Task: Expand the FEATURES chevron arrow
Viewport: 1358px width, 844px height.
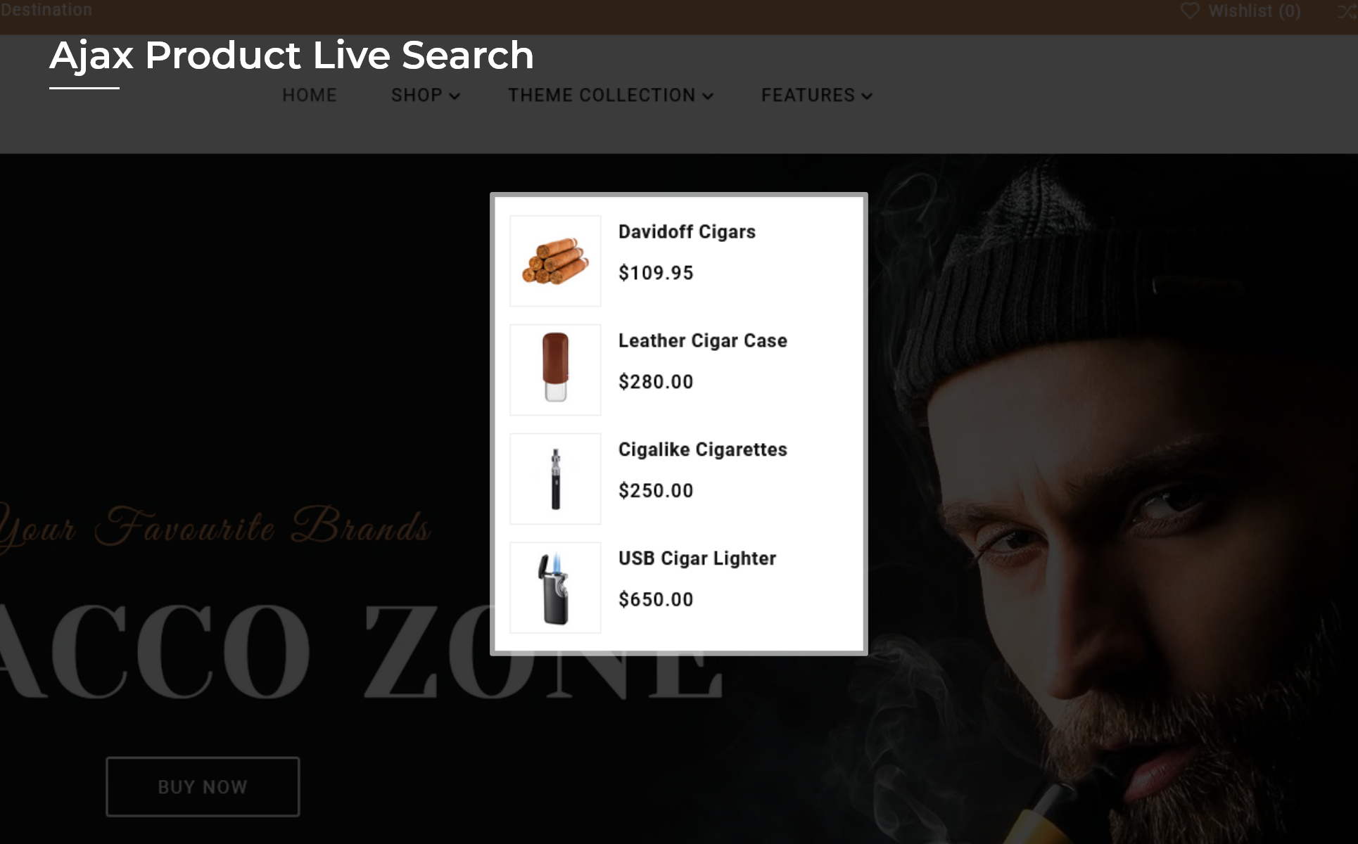Action: 867,96
